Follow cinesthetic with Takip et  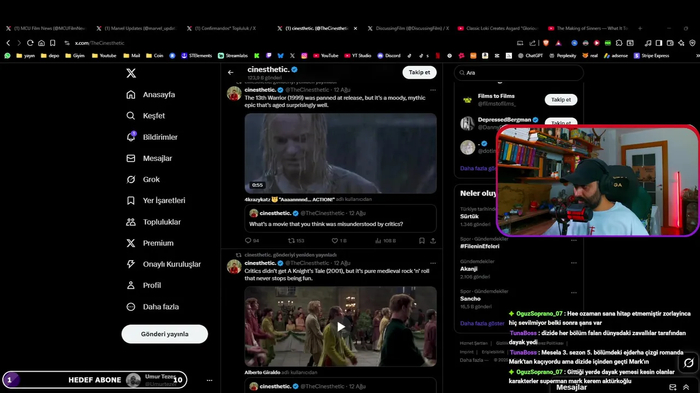coord(419,72)
